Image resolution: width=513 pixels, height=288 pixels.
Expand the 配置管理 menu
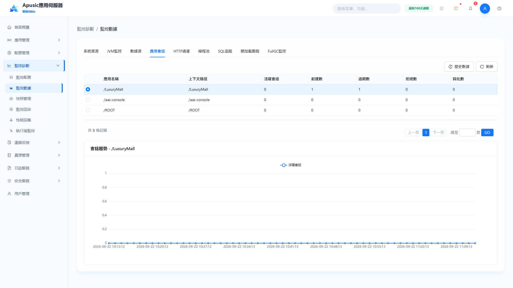34,53
